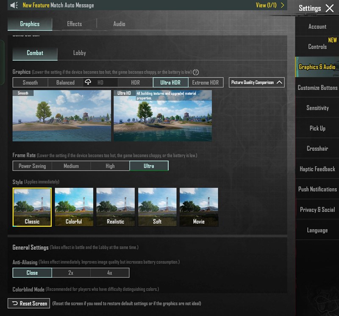Click the speaker announcement icon
339x316 pixels.
tap(14, 6)
